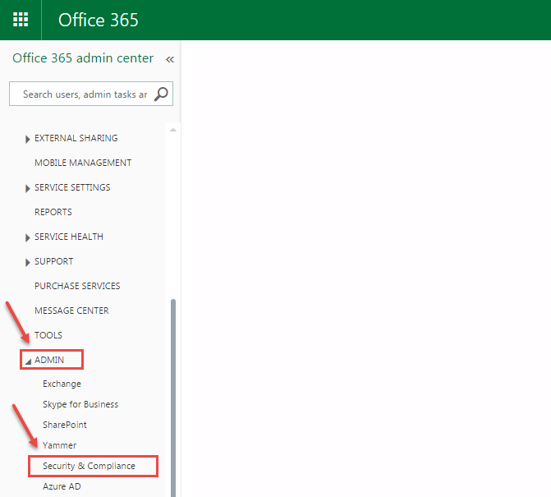The height and width of the screenshot is (497, 551).
Task: Open the Exchange admin center link
Action: click(62, 384)
